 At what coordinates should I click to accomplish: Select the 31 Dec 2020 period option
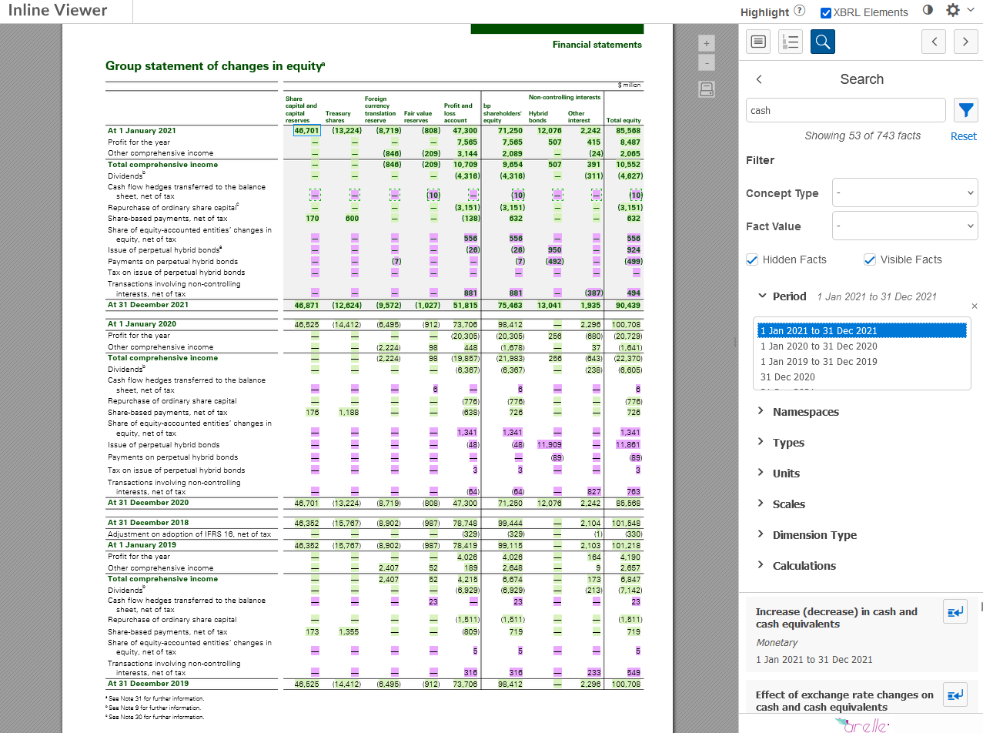pyautogui.click(x=861, y=377)
